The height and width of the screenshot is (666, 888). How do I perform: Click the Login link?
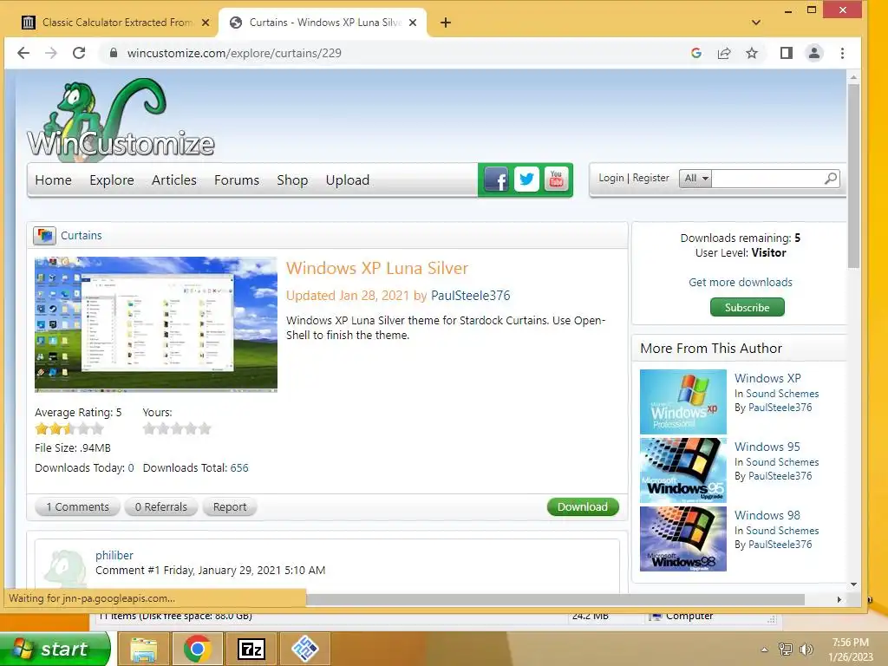point(611,178)
